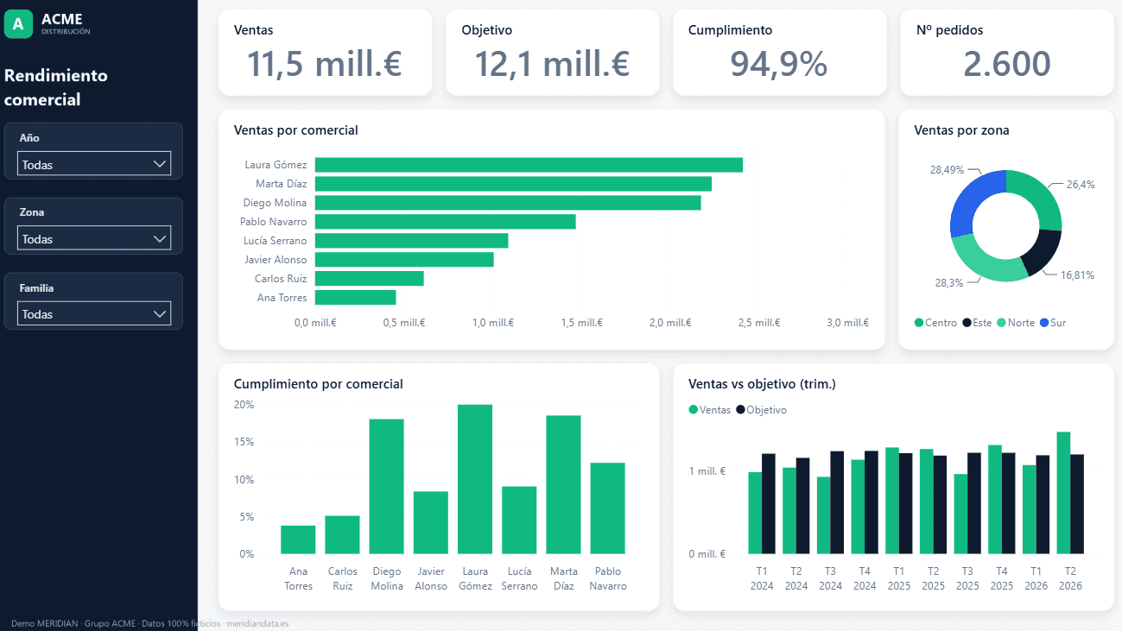Click the Este legend item

click(x=977, y=323)
